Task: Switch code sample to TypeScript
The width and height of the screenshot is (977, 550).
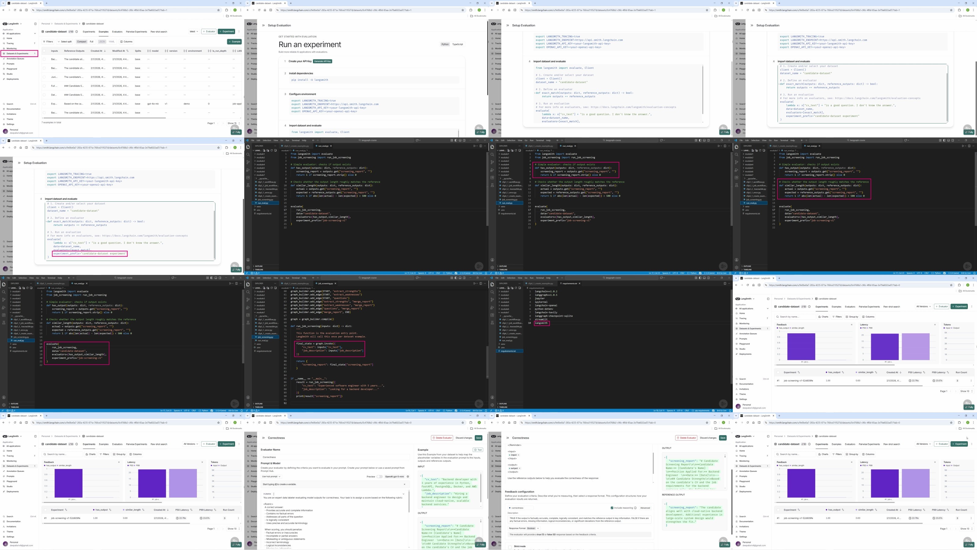Action: point(457,44)
